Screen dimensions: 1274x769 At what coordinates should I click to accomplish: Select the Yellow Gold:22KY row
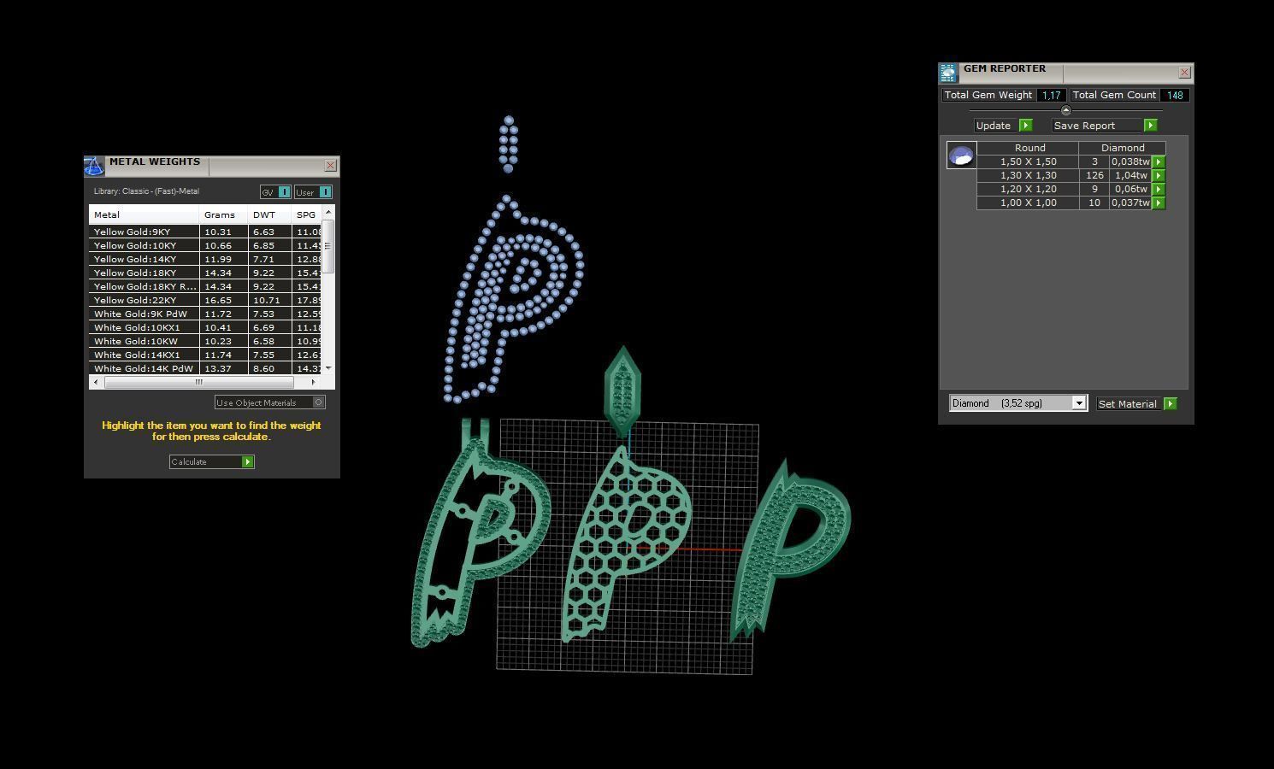205,300
